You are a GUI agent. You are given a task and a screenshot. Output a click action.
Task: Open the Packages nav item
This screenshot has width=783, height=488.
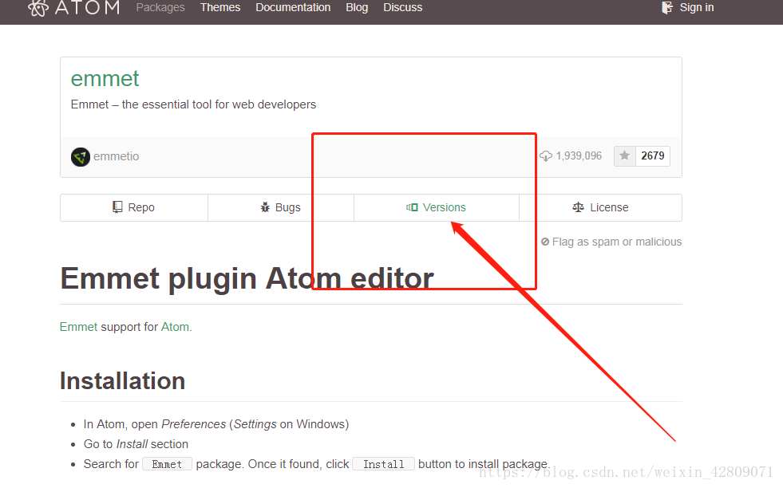160,7
